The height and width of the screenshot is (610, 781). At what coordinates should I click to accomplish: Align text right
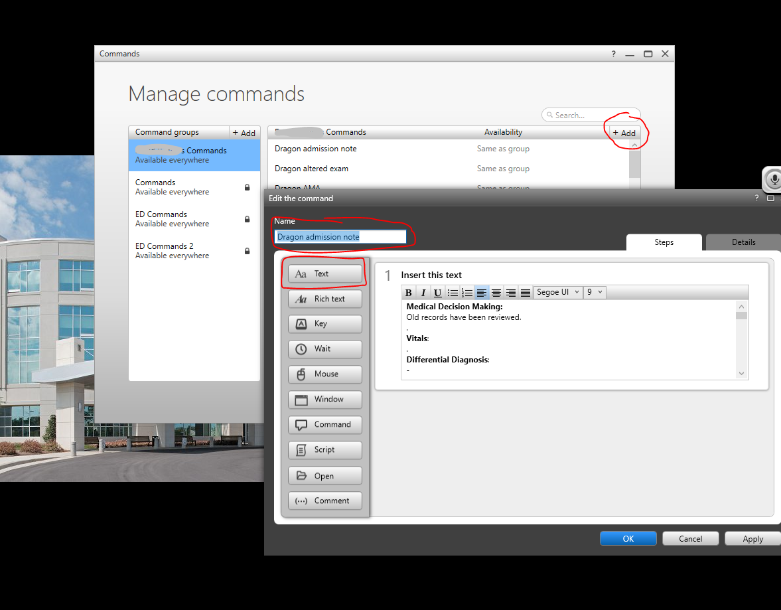[510, 293]
